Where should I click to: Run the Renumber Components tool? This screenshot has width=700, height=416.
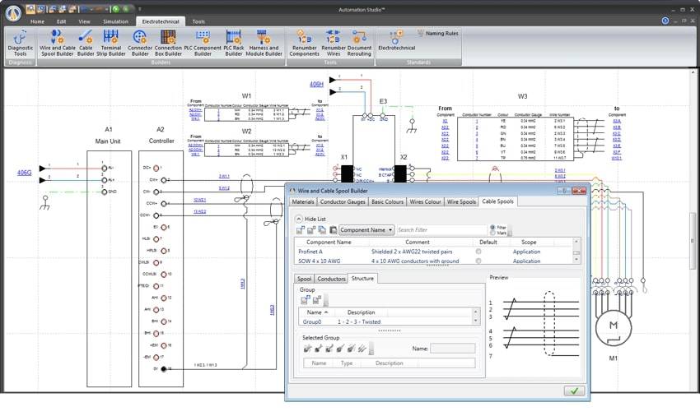click(304, 44)
